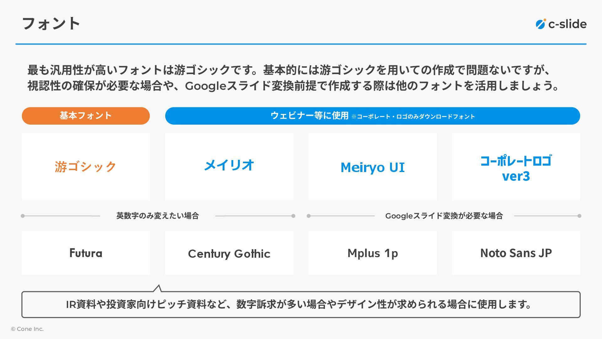Select the Futura font card

tap(86, 253)
